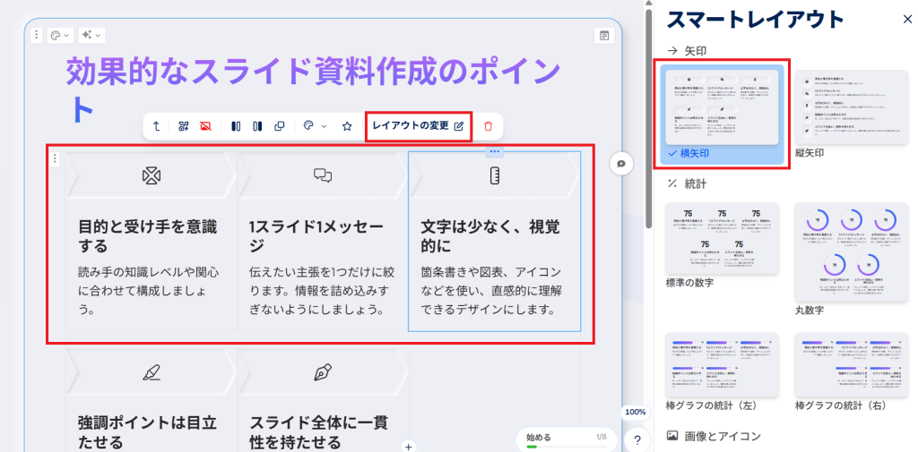The image size is (918, 452).
Task: Click the plus button at bottom of card
Action: (x=409, y=447)
